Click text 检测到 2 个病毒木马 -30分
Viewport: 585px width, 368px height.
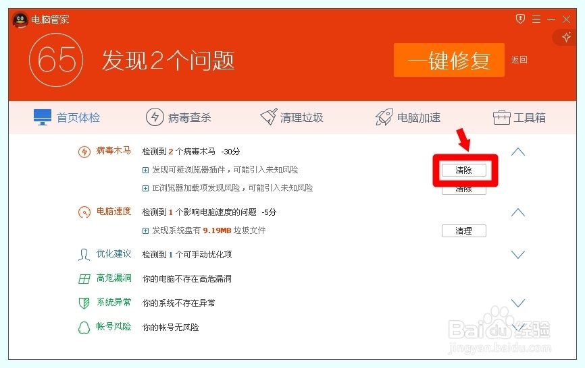pos(191,152)
